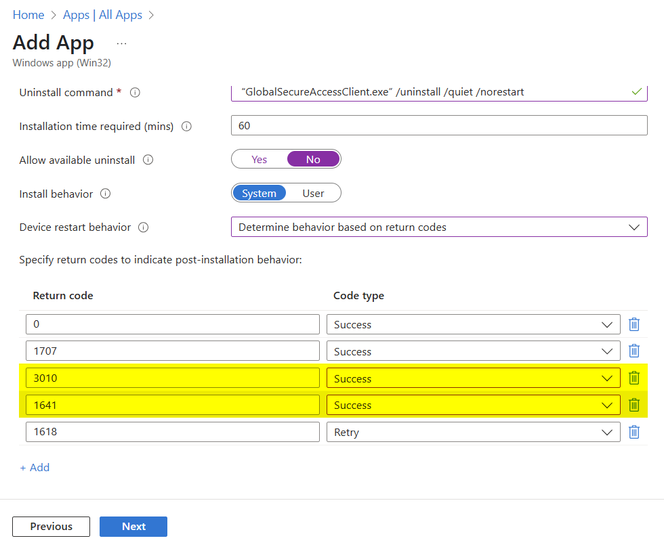Click the Next button
The height and width of the screenshot is (549, 664).
tap(133, 527)
